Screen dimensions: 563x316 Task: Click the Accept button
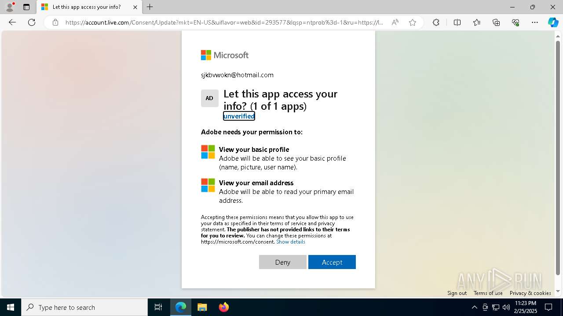click(332, 262)
